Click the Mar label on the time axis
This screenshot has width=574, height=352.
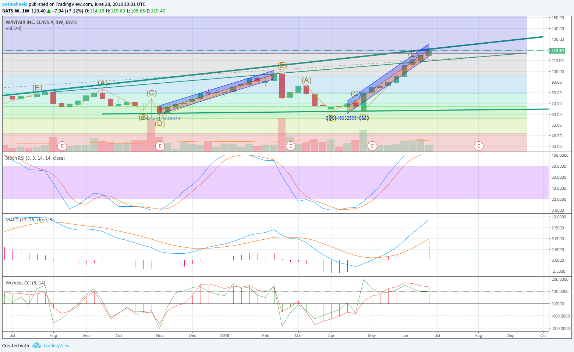point(298,335)
